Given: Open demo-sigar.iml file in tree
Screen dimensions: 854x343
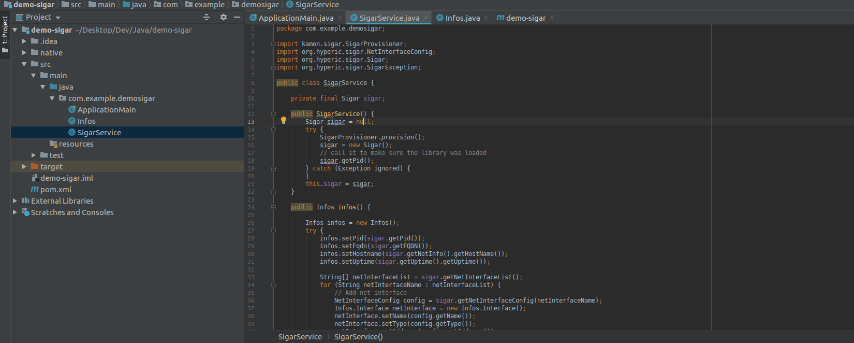Looking at the screenshot, I should (67, 178).
